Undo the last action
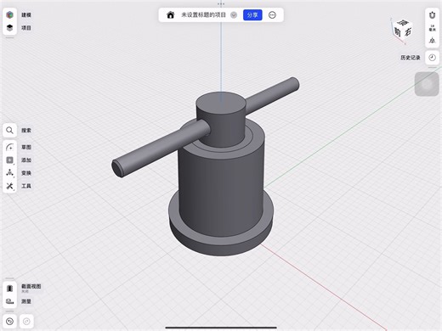The width and height of the screenshot is (442, 331). [x=9, y=322]
